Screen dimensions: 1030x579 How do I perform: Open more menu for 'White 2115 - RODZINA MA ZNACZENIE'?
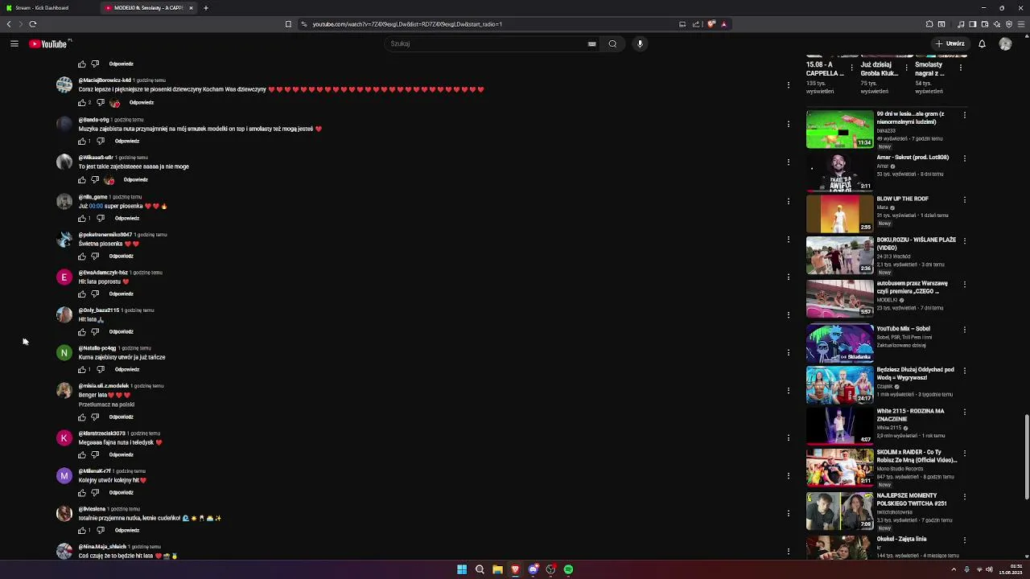click(x=964, y=413)
